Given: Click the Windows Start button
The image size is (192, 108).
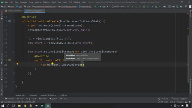Looking at the screenshot, I should (x=2, y=106).
